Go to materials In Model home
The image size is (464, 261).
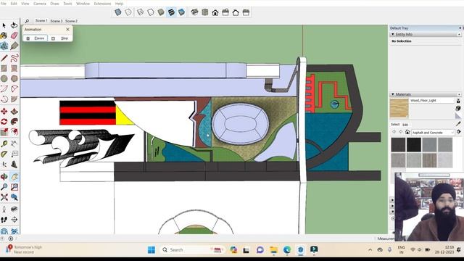point(407,132)
